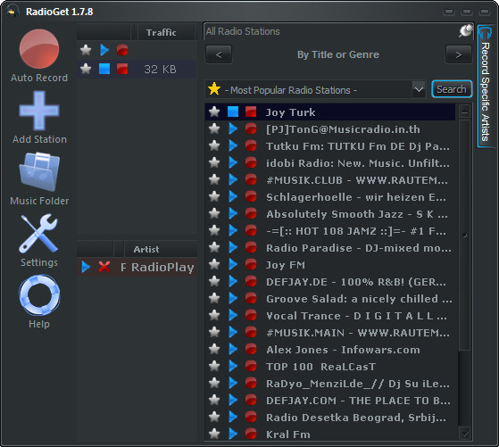Record the Radio Paradise station
Viewport: 499px width, 447px height.
point(251,247)
